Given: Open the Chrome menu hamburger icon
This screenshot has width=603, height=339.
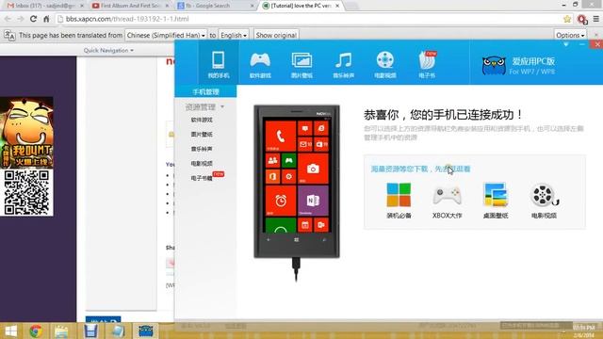Looking at the screenshot, I should tap(596, 19).
